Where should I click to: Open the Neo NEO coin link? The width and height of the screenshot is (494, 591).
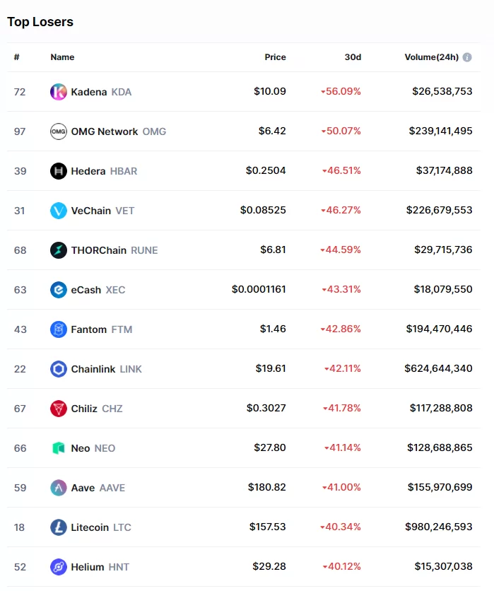point(93,448)
